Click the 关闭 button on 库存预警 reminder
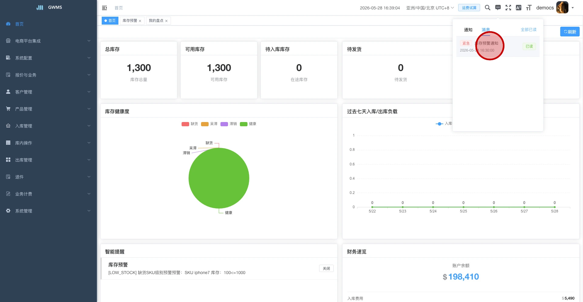Viewport: 583px width, 302px height. tap(326, 268)
